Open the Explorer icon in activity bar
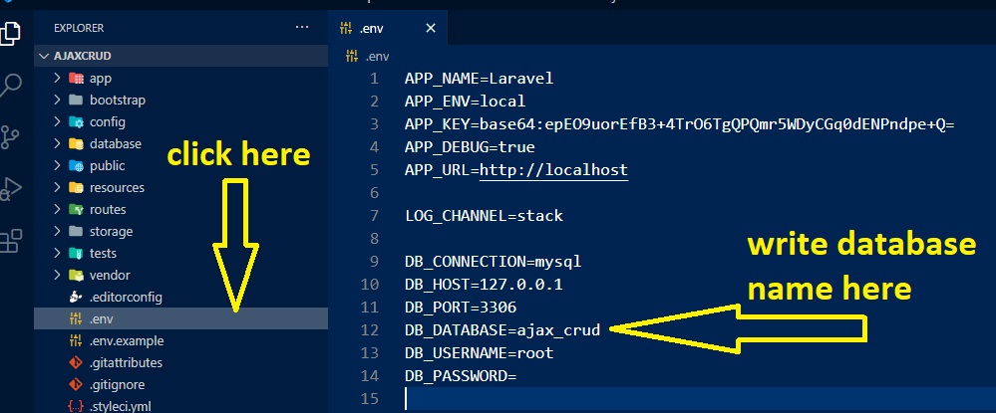The width and height of the screenshot is (996, 413). (11, 32)
